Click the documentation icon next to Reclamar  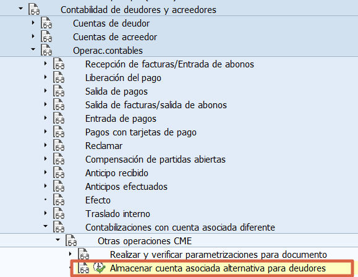click(x=59, y=146)
